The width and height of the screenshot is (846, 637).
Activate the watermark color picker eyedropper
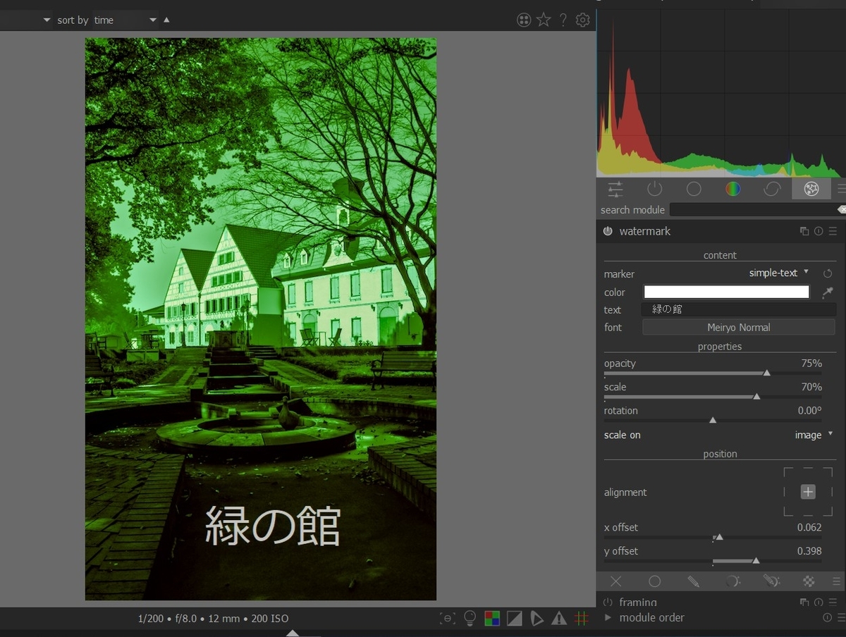tap(828, 292)
